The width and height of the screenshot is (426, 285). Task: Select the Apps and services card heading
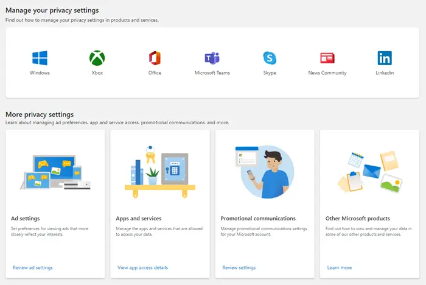pyautogui.click(x=139, y=219)
